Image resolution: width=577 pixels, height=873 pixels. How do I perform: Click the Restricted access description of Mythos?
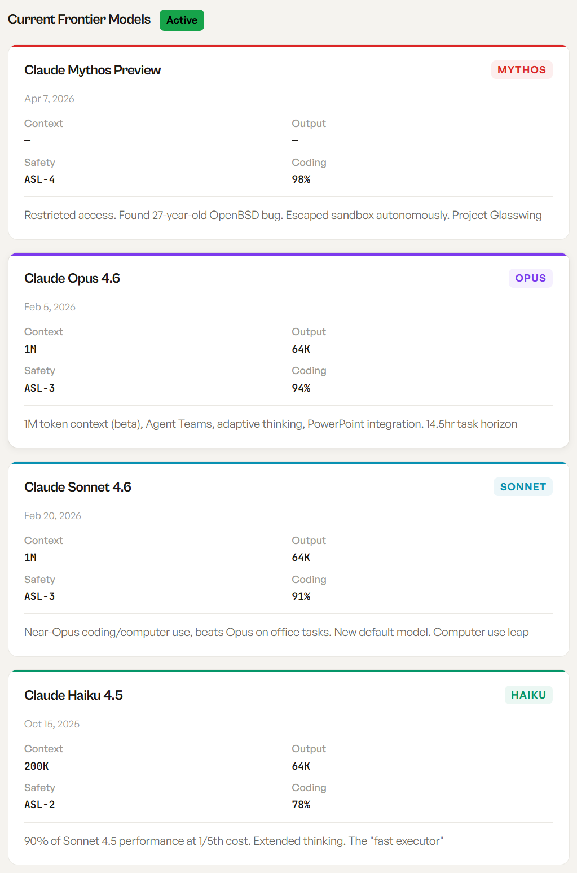pos(283,215)
